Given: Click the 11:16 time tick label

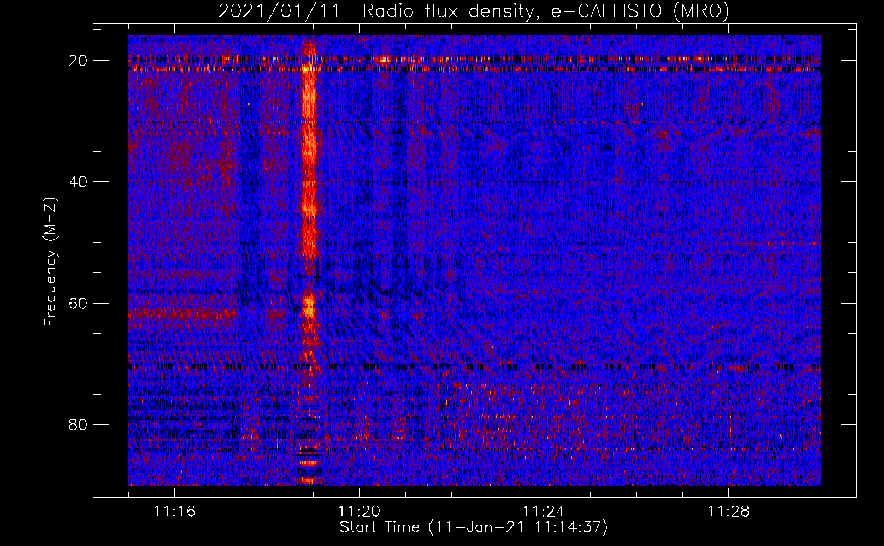Looking at the screenshot, I should [x=174, y=512].
